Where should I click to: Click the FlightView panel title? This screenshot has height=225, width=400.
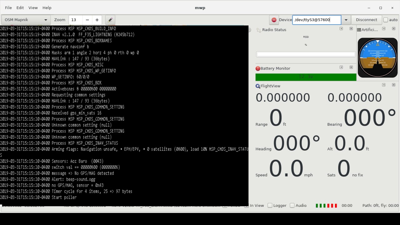(270, 86)
